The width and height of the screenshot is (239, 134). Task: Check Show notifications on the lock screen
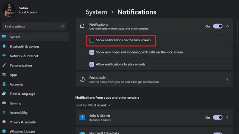pos(91,40)
